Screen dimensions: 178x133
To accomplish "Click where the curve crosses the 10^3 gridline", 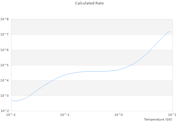I will (x=28, y=96).
